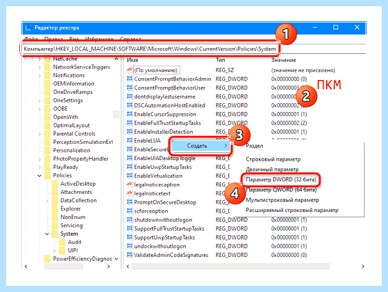Click the UIPI folder icon
Viewport: 388px width, 292px height.
click(62, 250)
